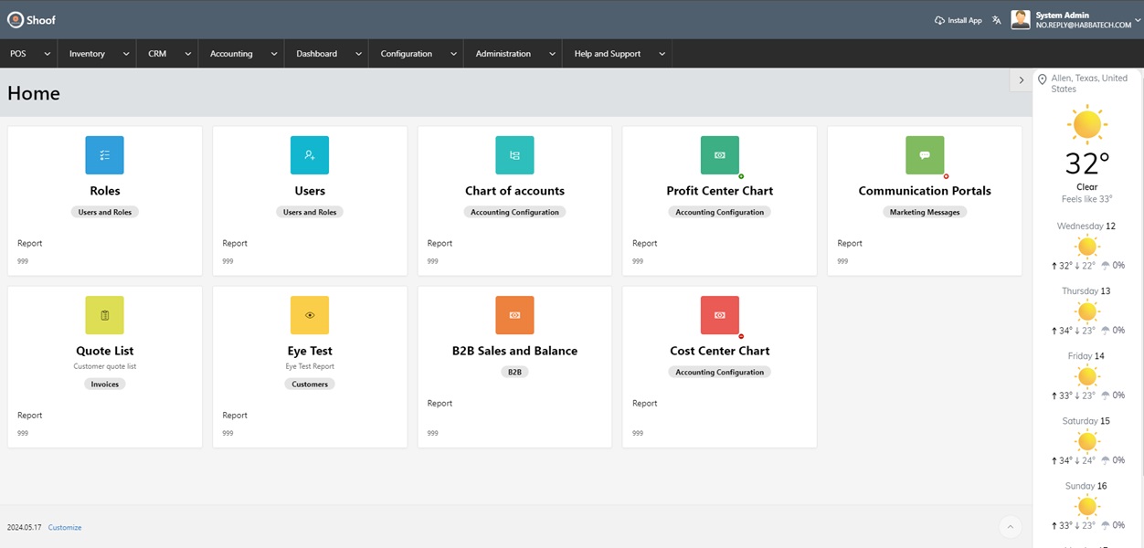Click the Thursday 13 sun icon
The width and height of the screenshot is (1144, 548).
click(x=1087, y=311)
